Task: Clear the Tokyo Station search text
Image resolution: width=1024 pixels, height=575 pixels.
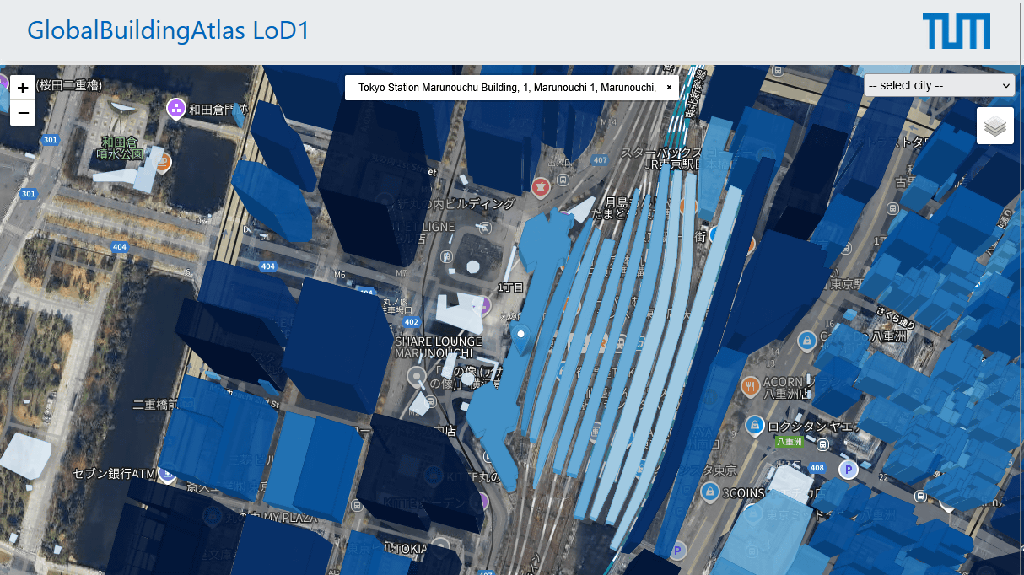Action: click(x=669, y=87)
